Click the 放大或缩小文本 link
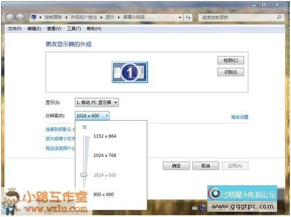The image size is (291, 217). [60, 139]
